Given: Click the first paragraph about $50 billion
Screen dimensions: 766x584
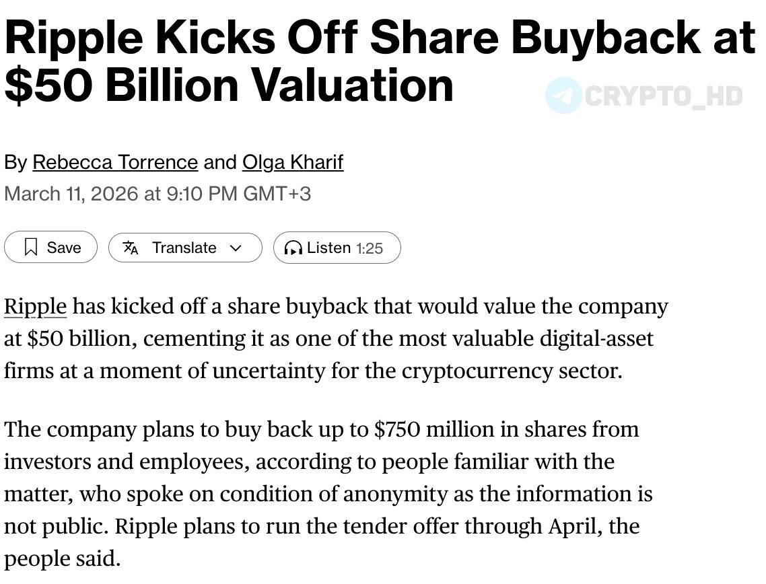Looking at the screenshot, I should [336, 338].
